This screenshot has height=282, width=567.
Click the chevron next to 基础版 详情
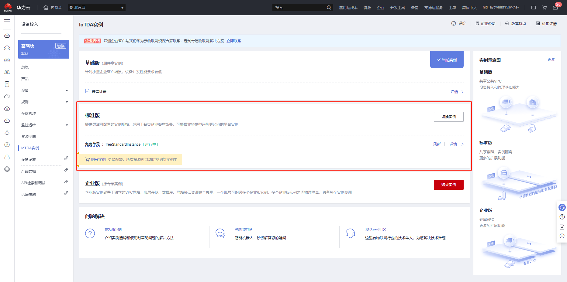pos(462,92)
